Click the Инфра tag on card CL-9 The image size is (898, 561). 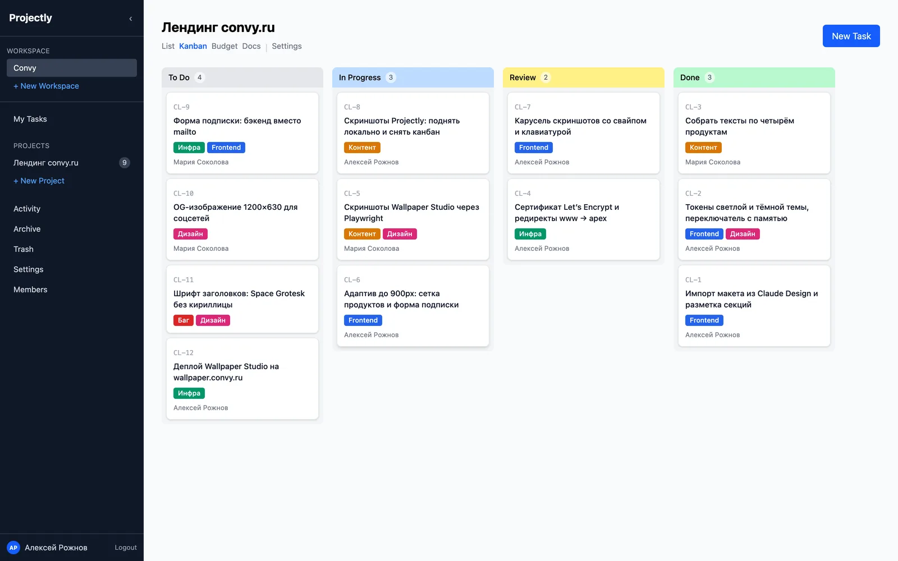click(x=189, y=148)
